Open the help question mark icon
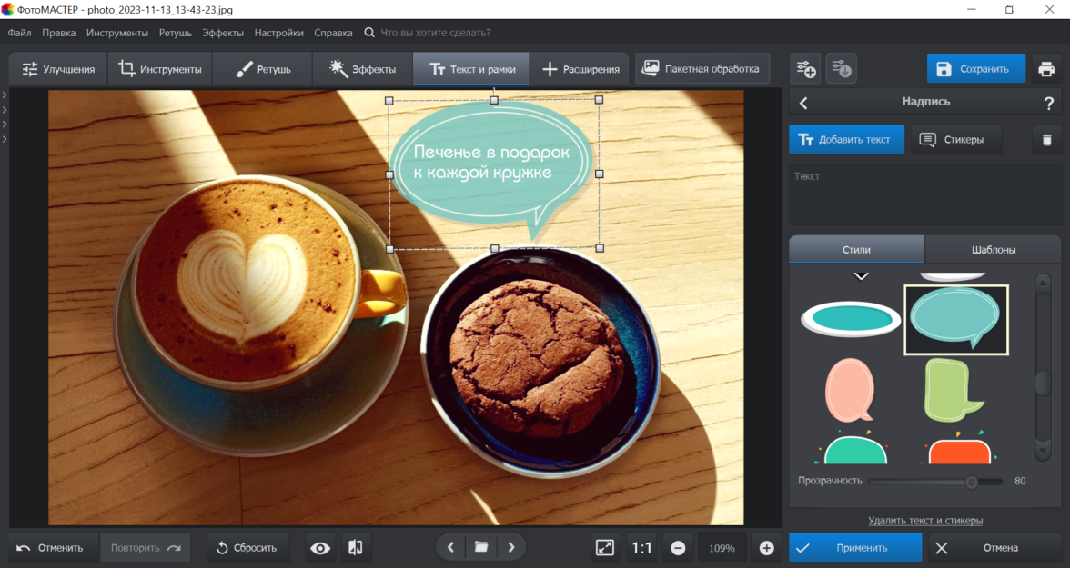Screen dimensions: 1070x568 [1049, 103]
